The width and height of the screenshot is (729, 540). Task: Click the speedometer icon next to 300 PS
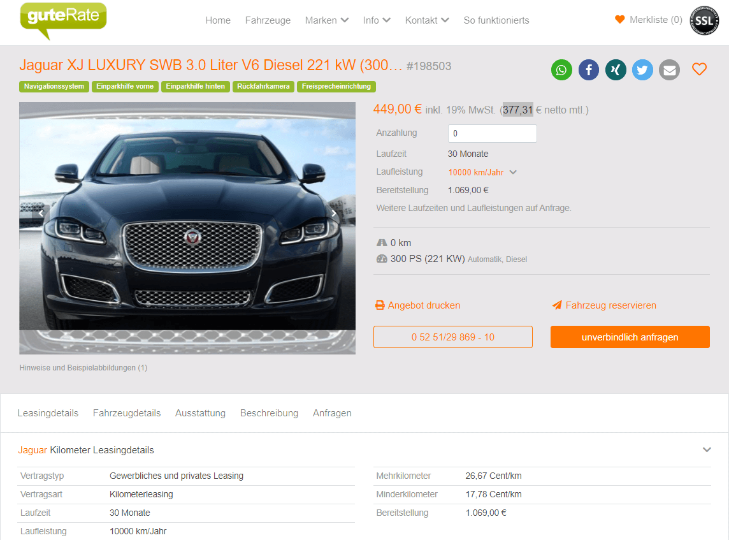pyautogui.click(x=382, y=259)
